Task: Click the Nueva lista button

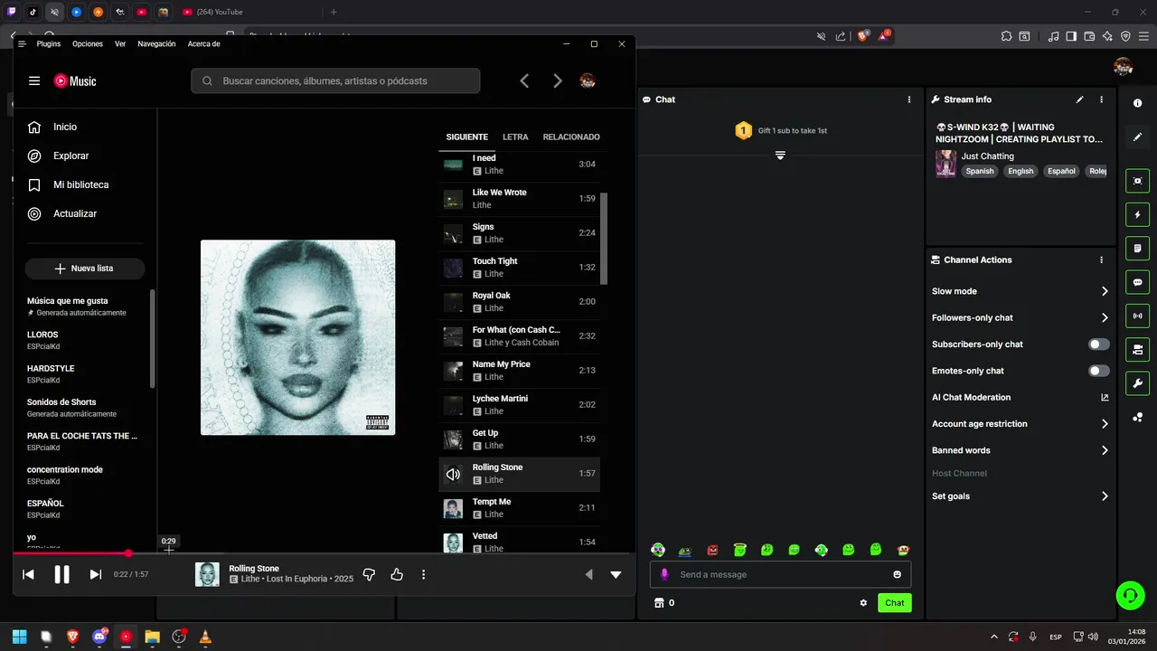Action: [85, 269]
